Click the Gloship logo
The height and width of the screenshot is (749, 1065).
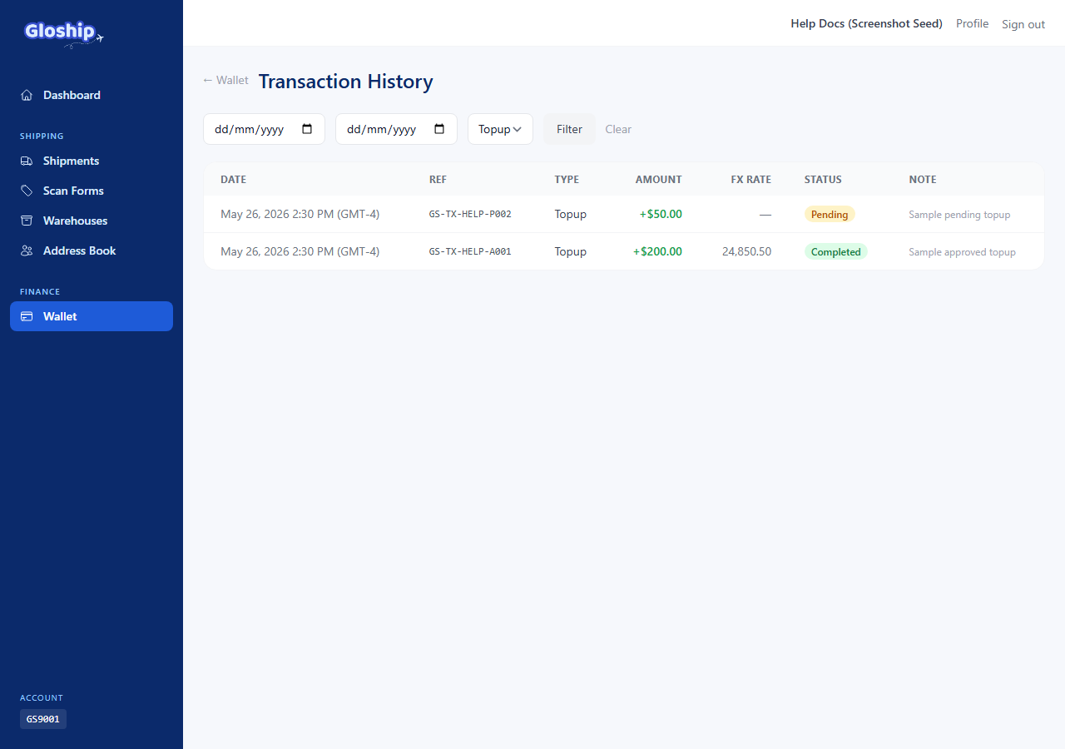tap(64, 33)
